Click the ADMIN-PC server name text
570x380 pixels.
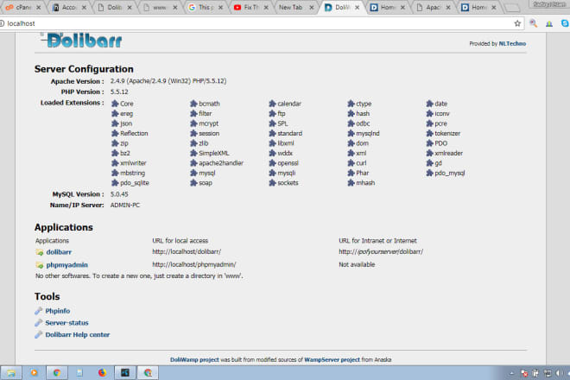click(125, 205)
